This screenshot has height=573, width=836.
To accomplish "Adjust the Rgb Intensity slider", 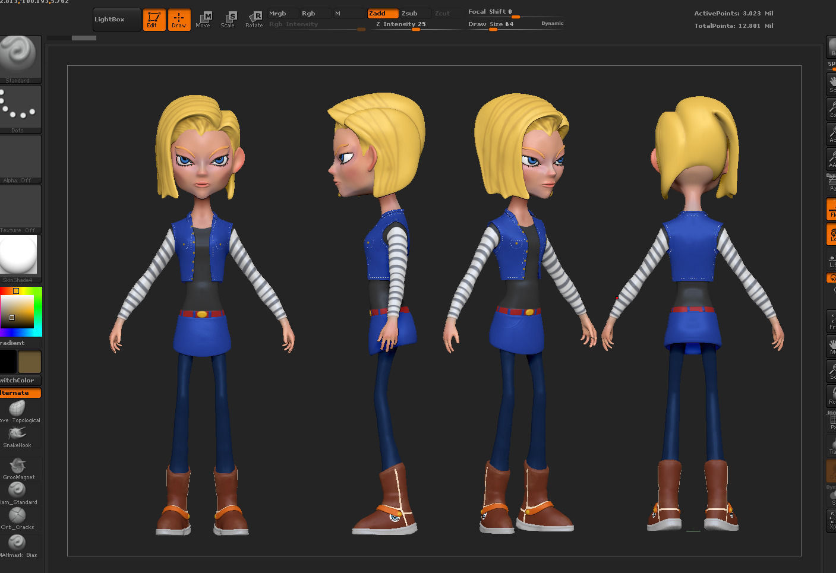I will tap(317, 25).
